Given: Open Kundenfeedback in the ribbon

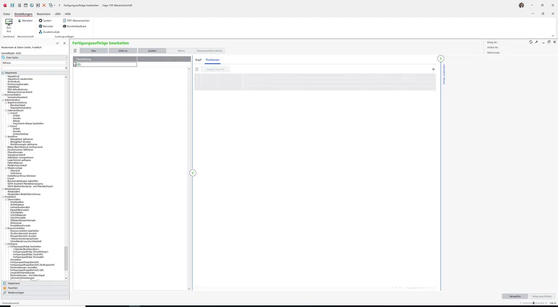Looking at the screenshot, I should tap(74, 26).
